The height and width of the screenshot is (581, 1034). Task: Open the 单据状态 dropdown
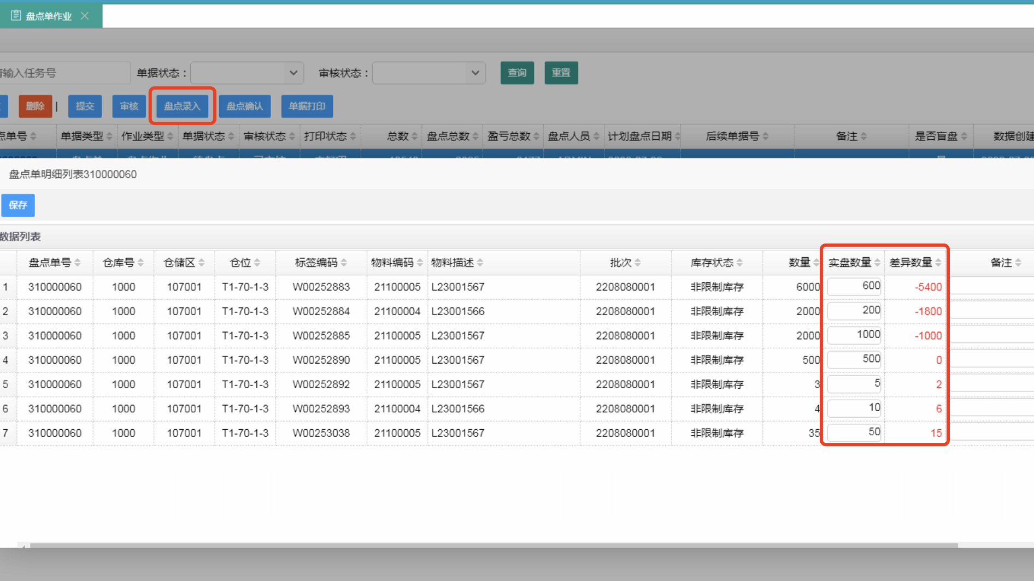[x=247, y=73]
